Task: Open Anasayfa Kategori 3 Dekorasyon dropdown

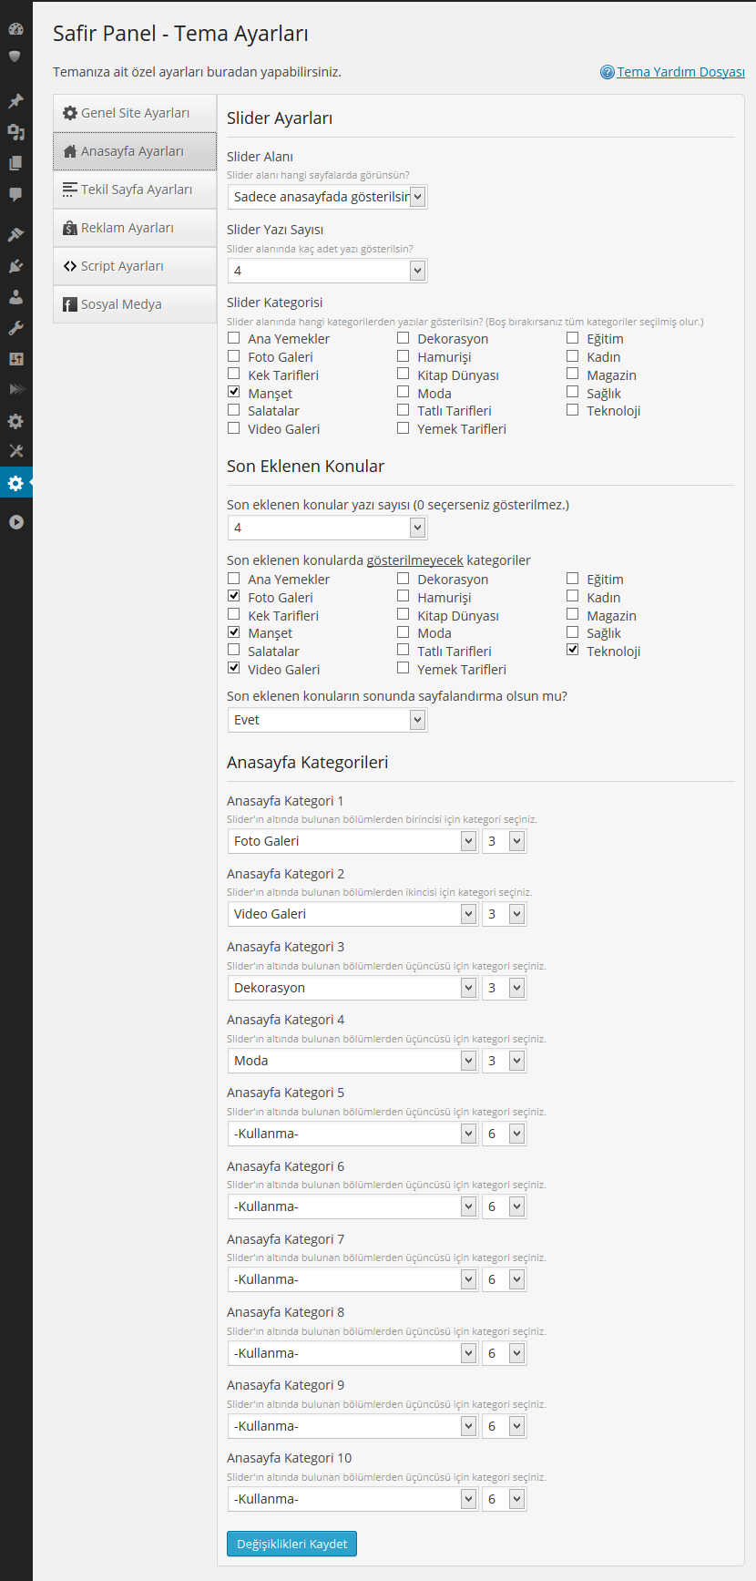Action: [352, 988]
